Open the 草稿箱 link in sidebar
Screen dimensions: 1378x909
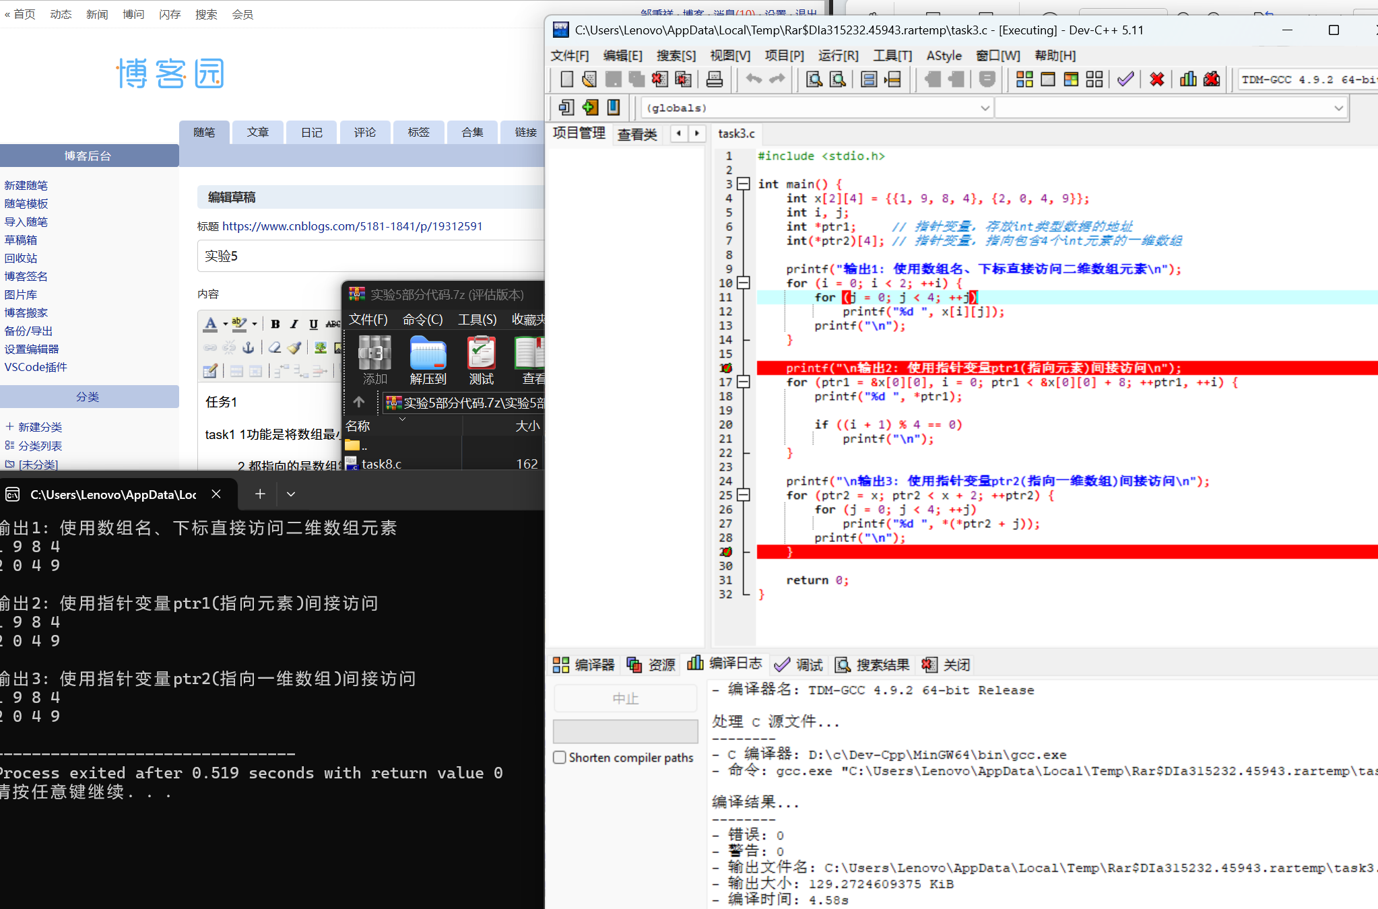coord(21,240)
